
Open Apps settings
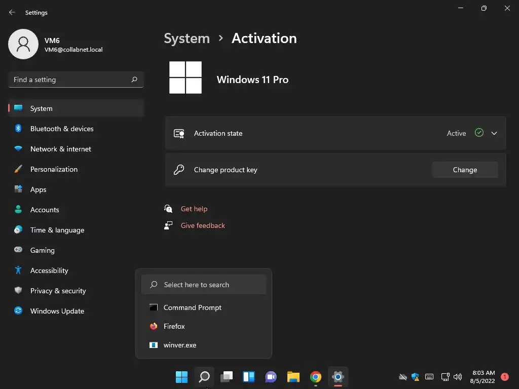pyautogui.click(x=76, y=189)
